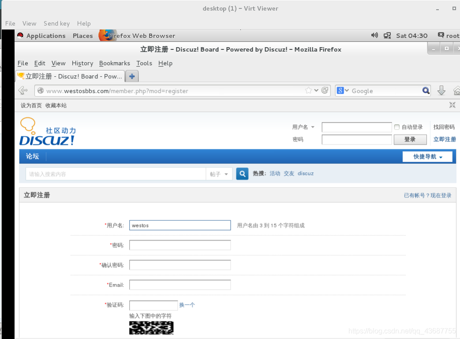Click the 活动 hot search link
The height and width of the screenshot is (339, 460).
pyautogui.click(x=275, y=174)
